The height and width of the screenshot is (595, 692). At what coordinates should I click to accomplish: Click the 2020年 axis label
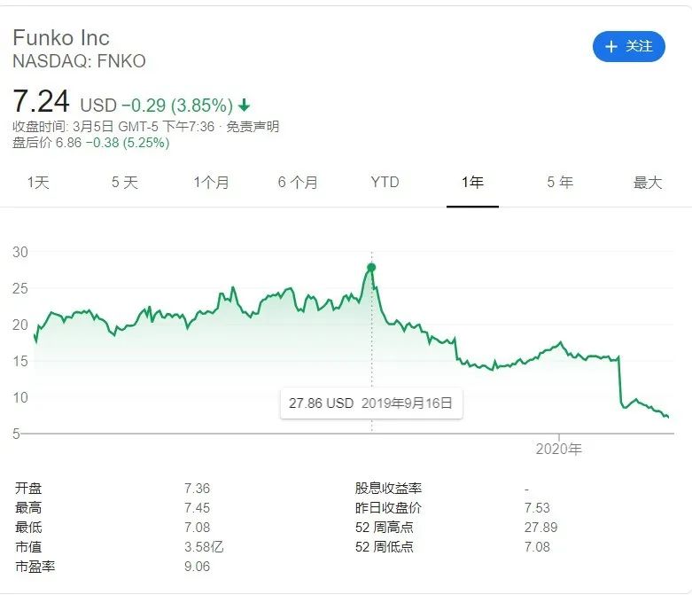click(x=559, y=450)
